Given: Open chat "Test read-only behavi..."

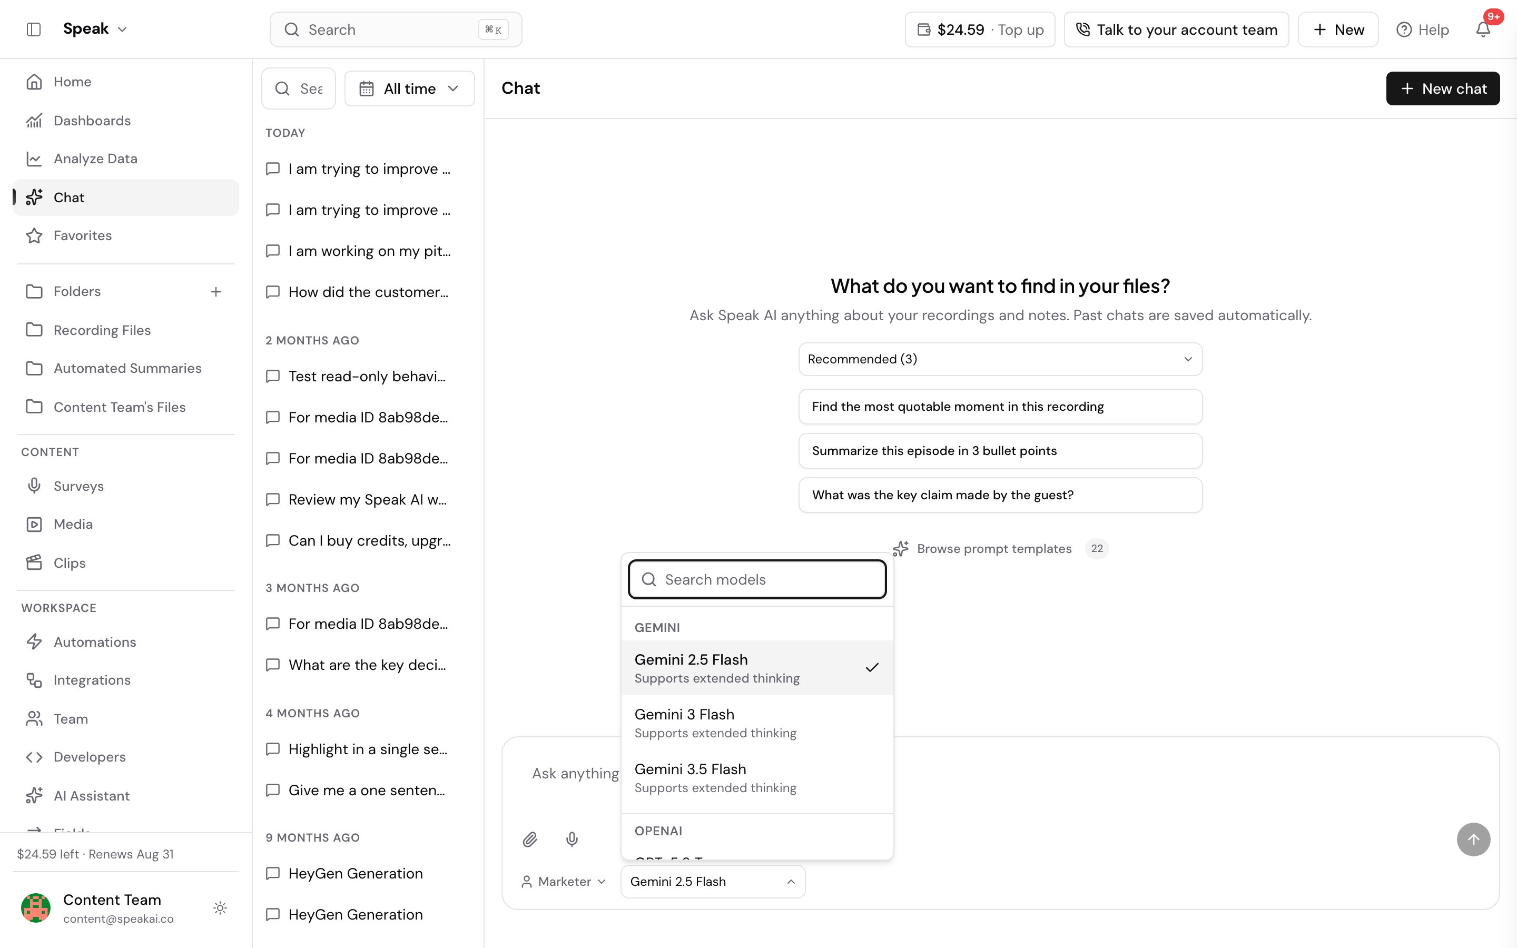Looking at the screenshot, I should 359,376.
